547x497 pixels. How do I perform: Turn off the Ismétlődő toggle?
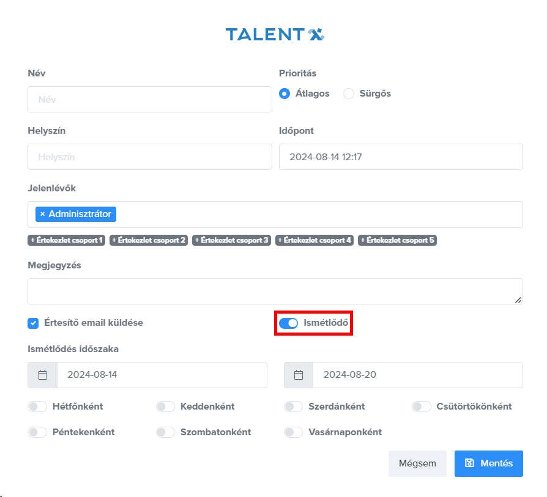[288, 323]
